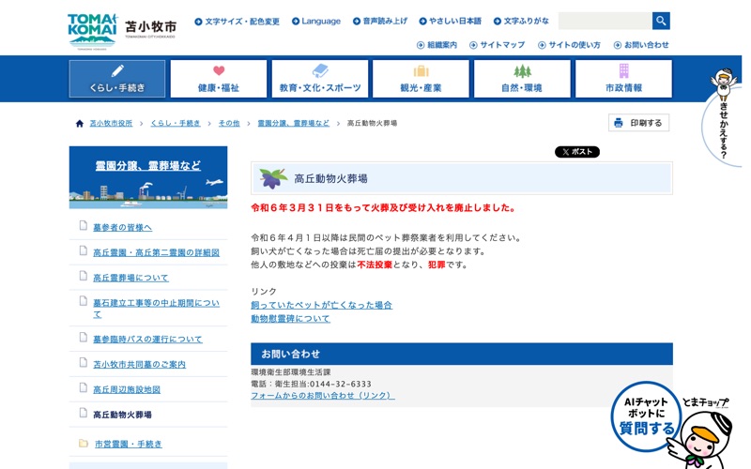Screen dimensions: 751x469
Task: Activate 音声読み上げ voice reading
Action: coord(380,21)
